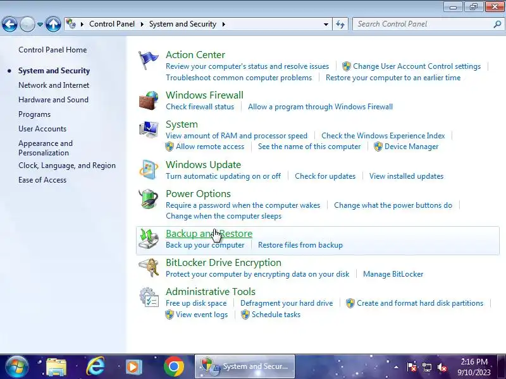
Task: Go up a level with up arrow
Action: [x=53, y=24]
